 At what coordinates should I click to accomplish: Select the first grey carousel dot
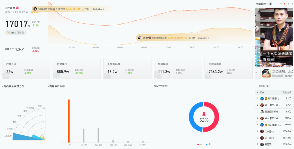point(281,4)
